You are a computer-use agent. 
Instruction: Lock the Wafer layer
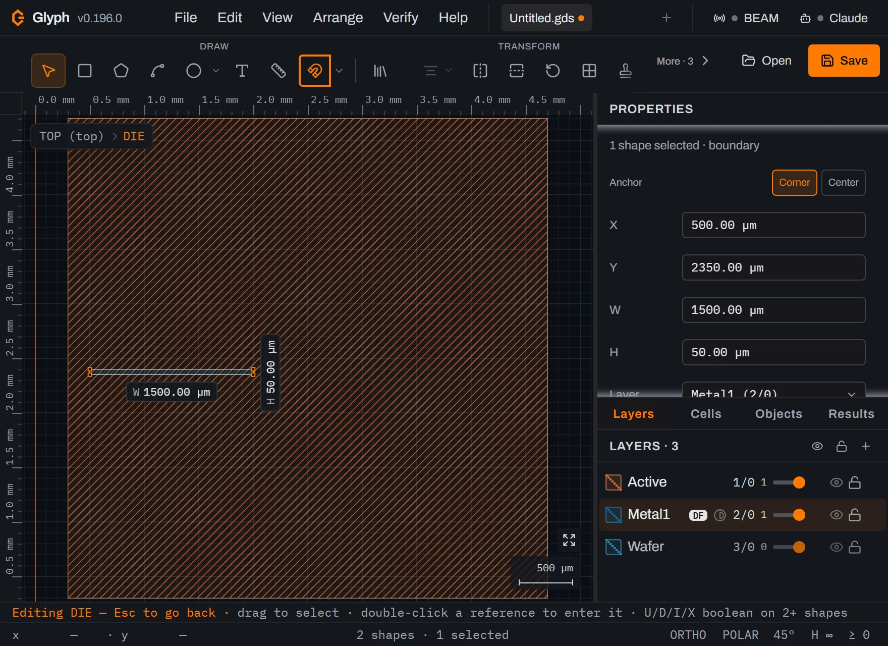(855, 547)
